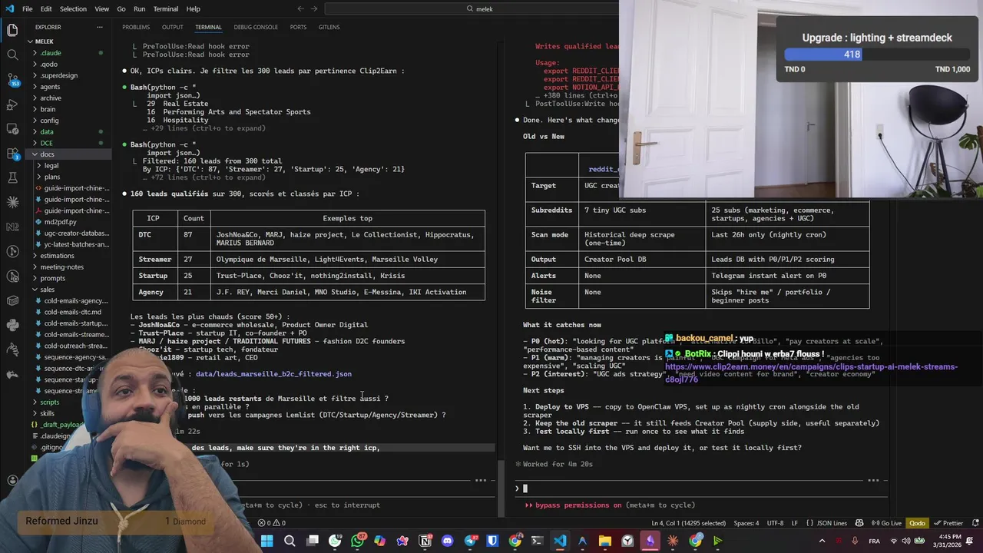The height and width of the screenshot is (553, 983).
Task: Open the File menu
Action: click(x=27, y=8)
